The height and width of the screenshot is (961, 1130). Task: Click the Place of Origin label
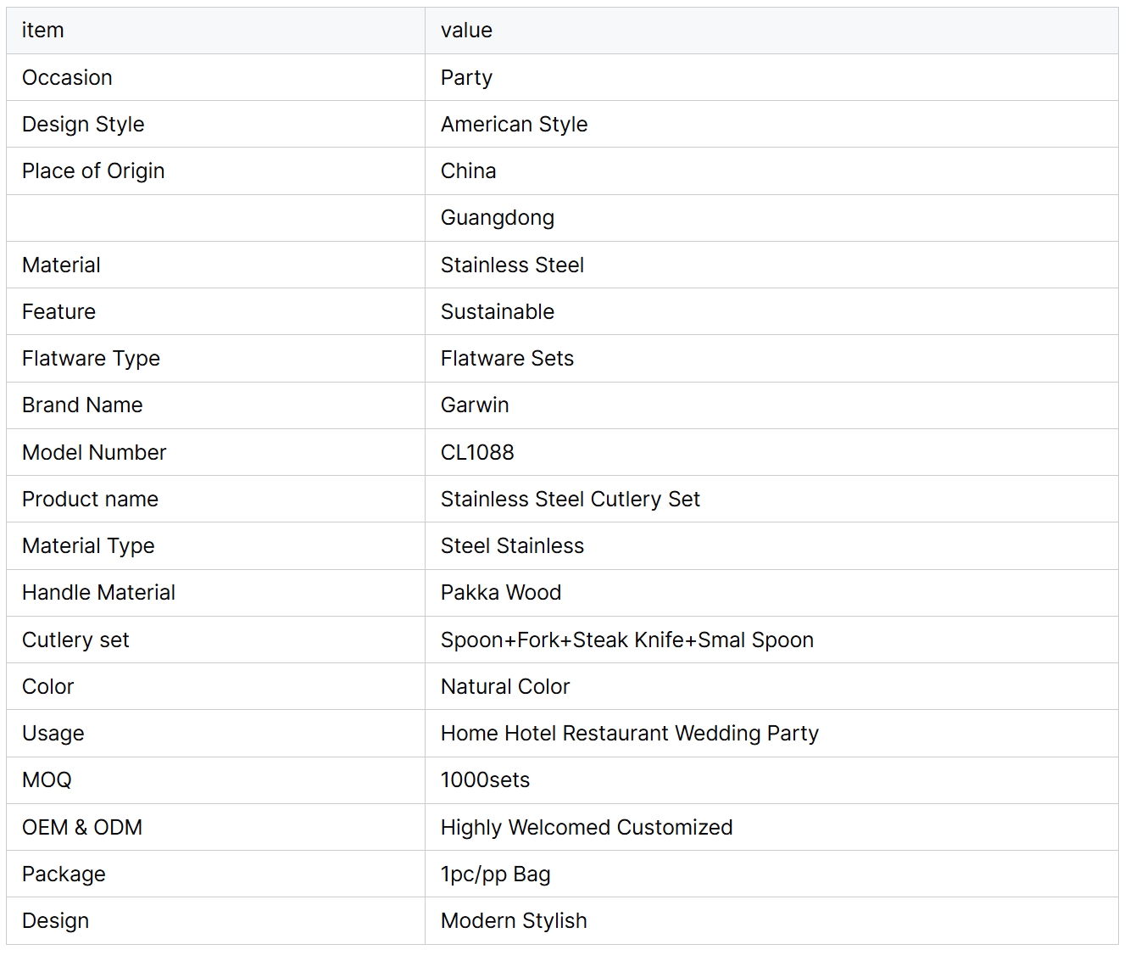[93, 170]
